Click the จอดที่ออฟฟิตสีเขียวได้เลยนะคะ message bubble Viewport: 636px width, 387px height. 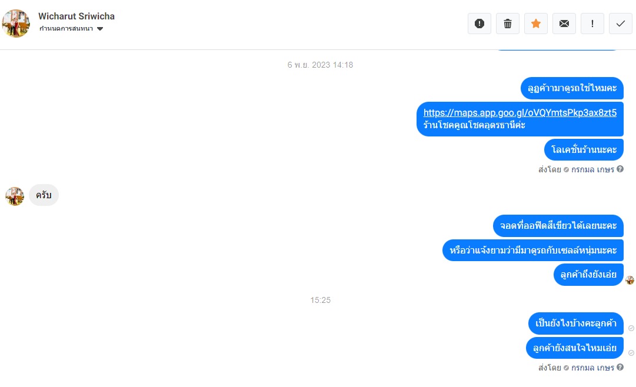pos(558,225)
